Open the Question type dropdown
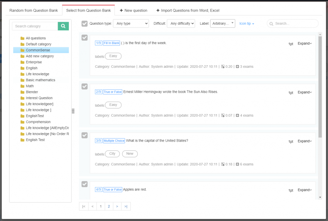 click(x=131, y=24)
